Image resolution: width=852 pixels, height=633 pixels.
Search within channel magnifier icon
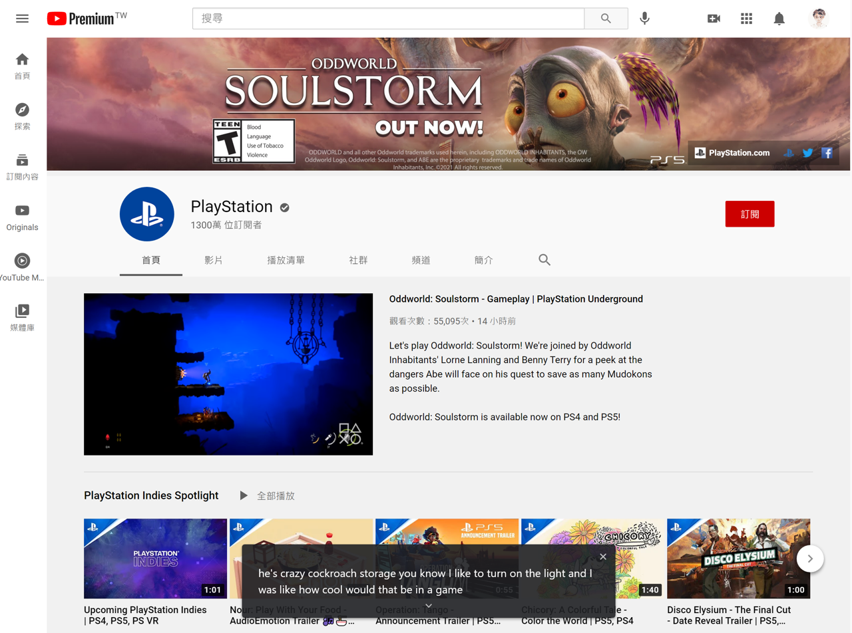point(544,260)
